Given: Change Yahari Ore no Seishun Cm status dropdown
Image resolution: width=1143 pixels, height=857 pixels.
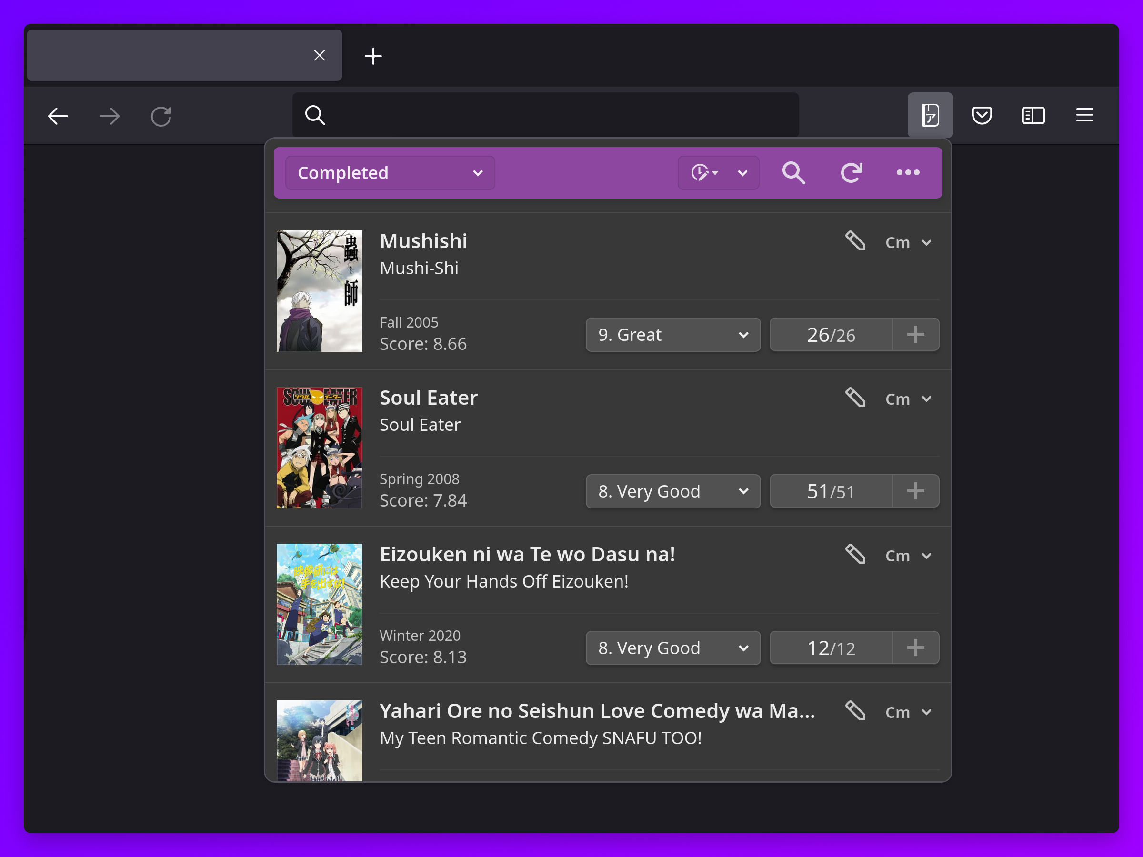Looking at the screenshot, I should coord(908,712).
